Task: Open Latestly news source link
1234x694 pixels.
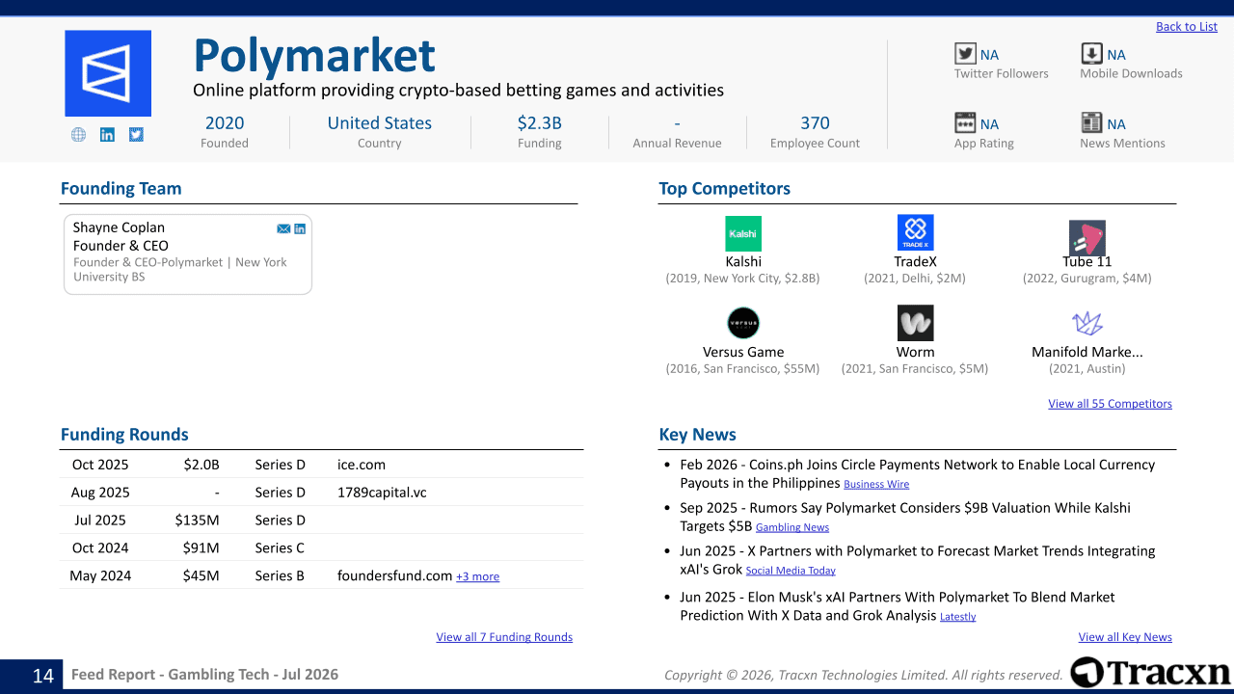Action: click(957, 617)
